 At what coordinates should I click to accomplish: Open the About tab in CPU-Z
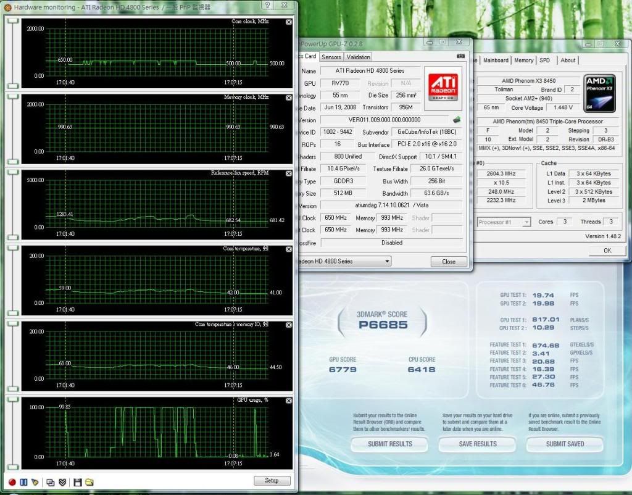click(568, 60)
